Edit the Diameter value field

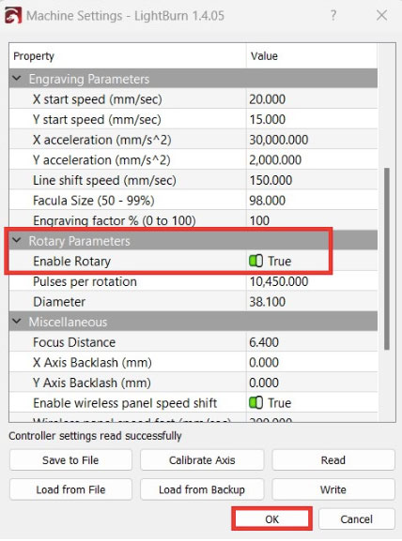[312, 302]
